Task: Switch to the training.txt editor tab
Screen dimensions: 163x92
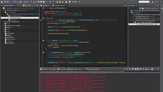Action: tap(45, 6)
